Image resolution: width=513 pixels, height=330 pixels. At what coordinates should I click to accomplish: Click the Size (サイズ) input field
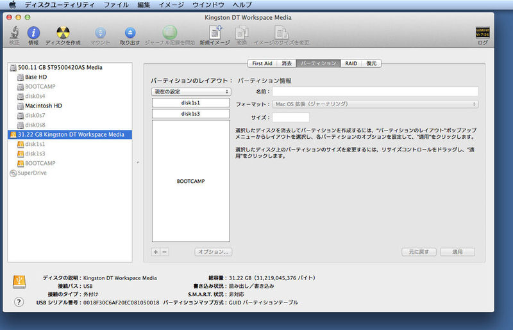click(x=291, y=117)
